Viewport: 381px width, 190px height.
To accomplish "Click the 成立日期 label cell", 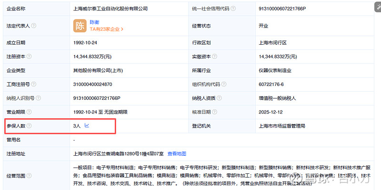I will pos(37,43).
